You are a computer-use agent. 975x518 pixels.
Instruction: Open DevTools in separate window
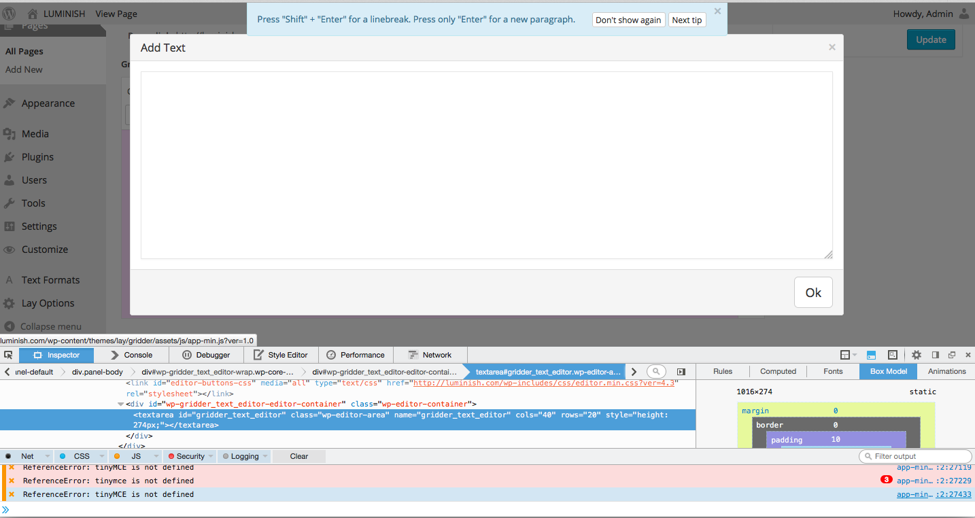coord(952,354)
